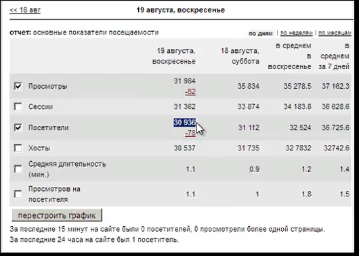Click the Посетители row label

(x=48, y=127)
